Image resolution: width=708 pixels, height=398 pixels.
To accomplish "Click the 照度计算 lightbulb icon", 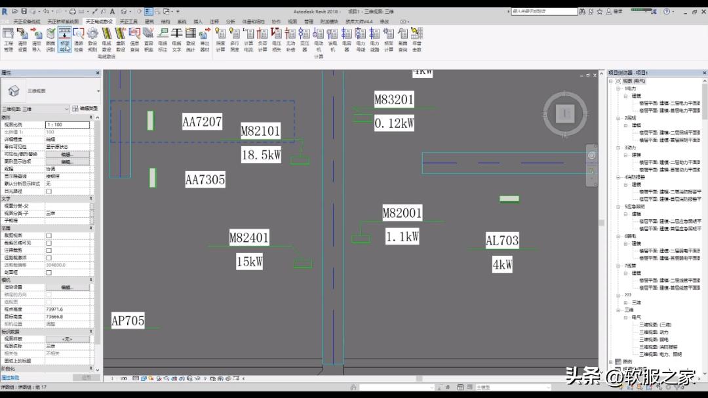I will [220, 34].
